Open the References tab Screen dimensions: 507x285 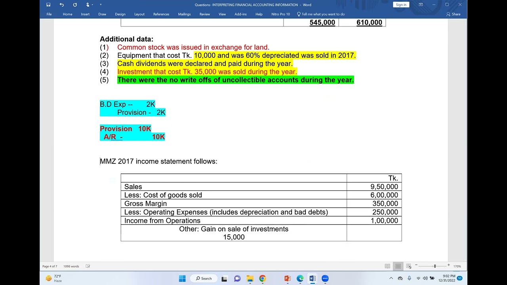point(161,14)
